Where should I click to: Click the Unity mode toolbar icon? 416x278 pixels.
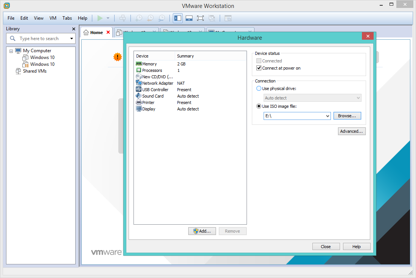pyautogui.click(x=212, y=18)
